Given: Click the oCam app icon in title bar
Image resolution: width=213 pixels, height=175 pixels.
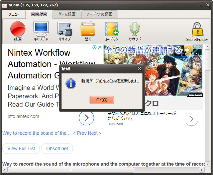Looking at the screenshot, I should [4, 5].
